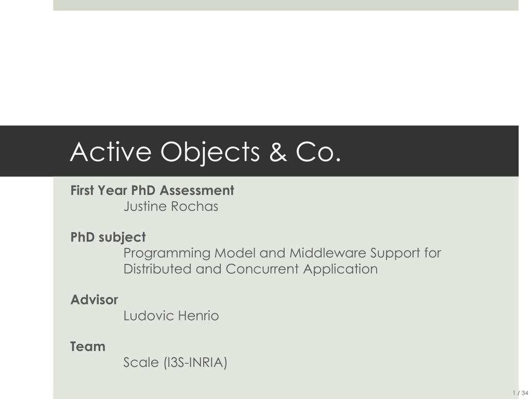
Task: Click the author name Justine Rochas
Action: (170, 206)
